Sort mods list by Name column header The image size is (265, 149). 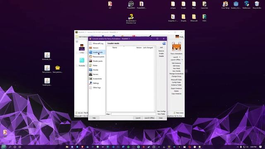point(115,48)
